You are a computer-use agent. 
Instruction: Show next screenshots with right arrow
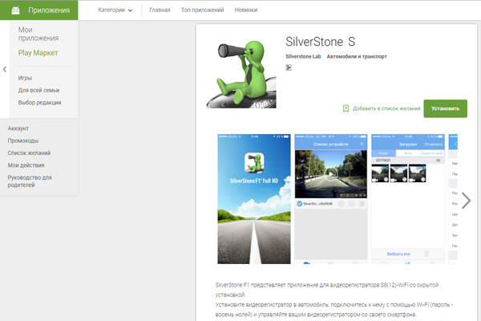pyautogui.click(x=466, y=201)
